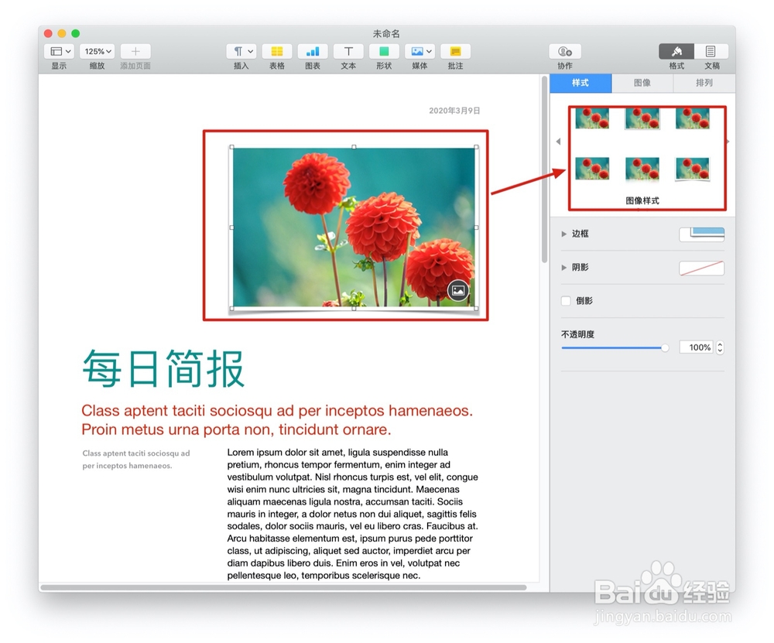The image size is (774, 643).
Task: Select the bottom-right polaroid image style thumbnail
Action: (691, 168)
